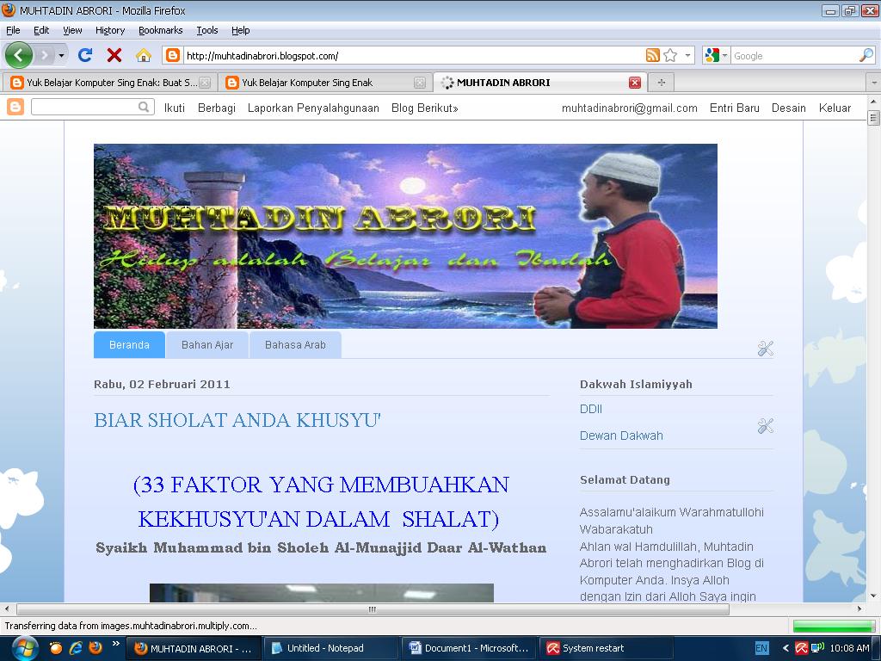Switch to second 'Yuk Belajar Komputer Sing Enak' tab
Viewport: 881px width, 661px height.
coord(324,83)
